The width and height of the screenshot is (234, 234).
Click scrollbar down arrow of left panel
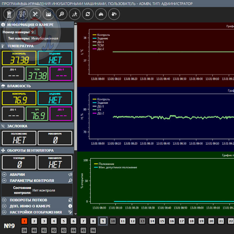75,214
